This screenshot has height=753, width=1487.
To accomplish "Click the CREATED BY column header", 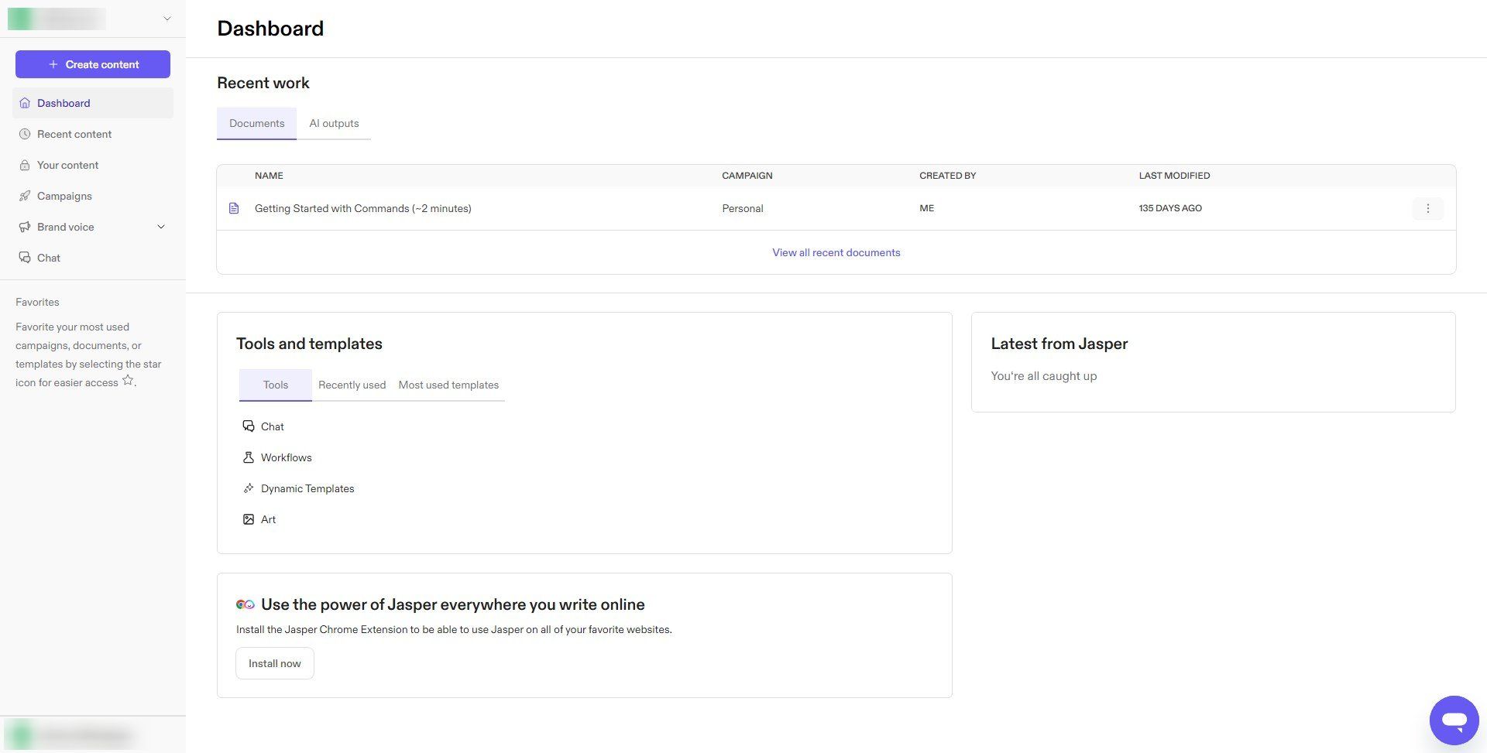I will (947, 176).
